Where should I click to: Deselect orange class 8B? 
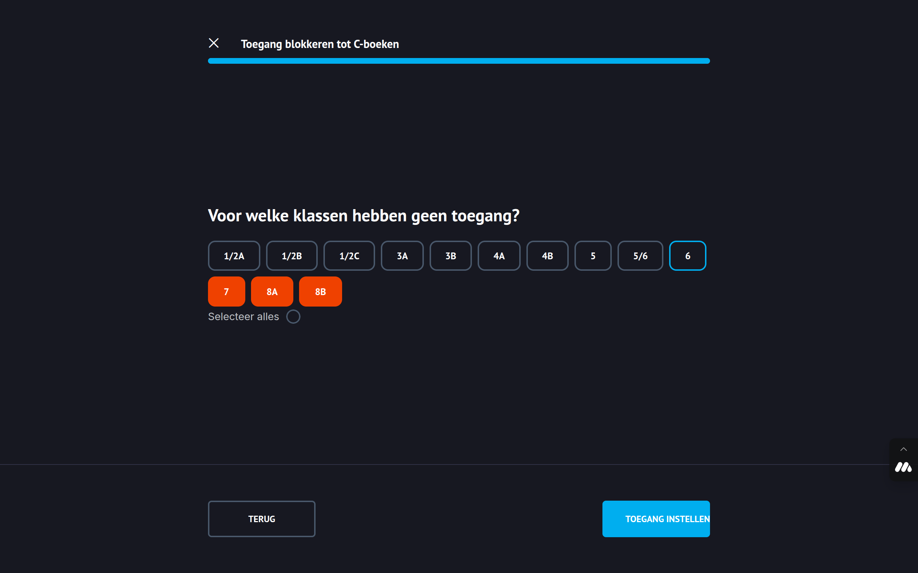point(320,292)
